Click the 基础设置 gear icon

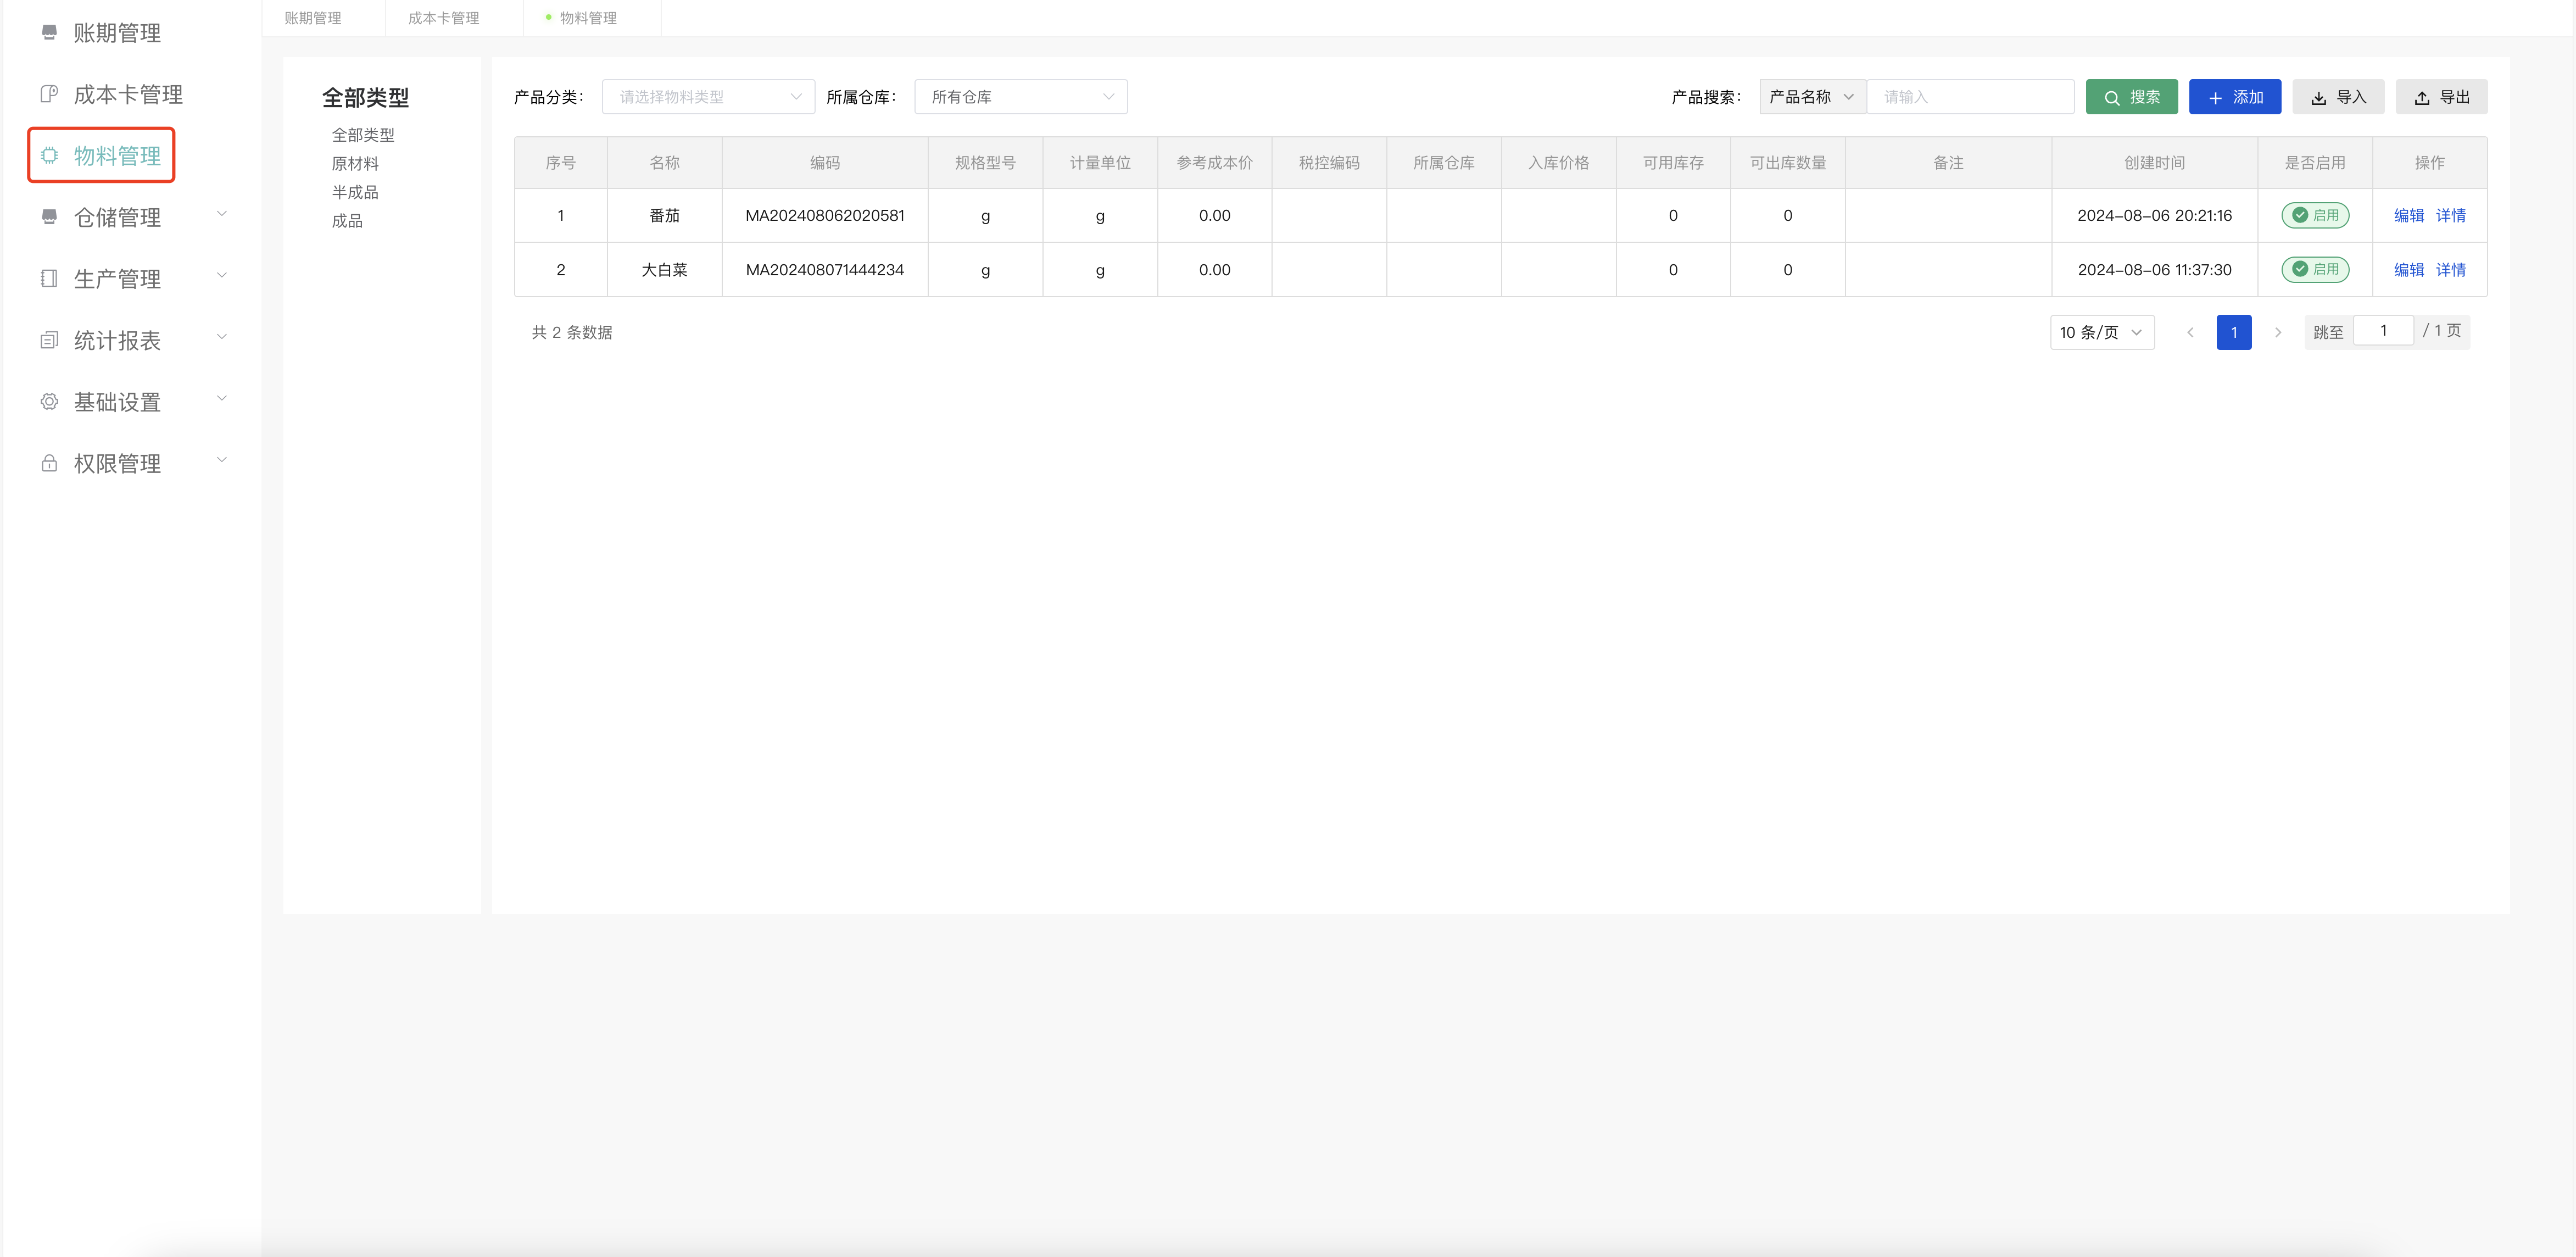click(49, 402)
